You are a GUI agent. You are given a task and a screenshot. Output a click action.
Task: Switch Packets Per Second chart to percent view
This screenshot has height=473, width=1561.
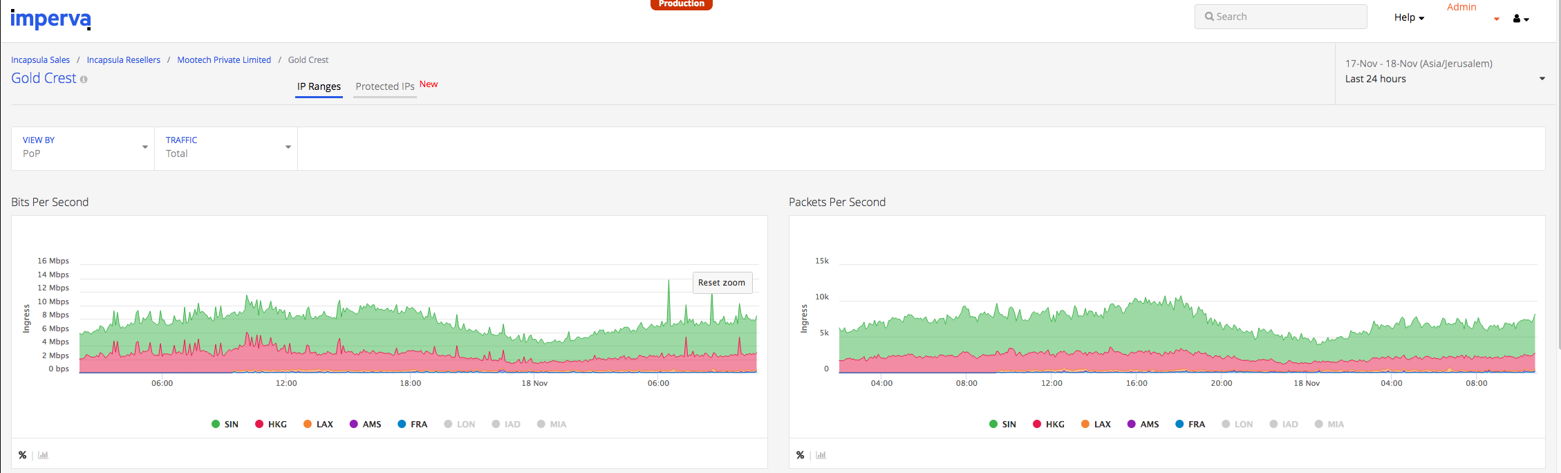click(801, 455)
